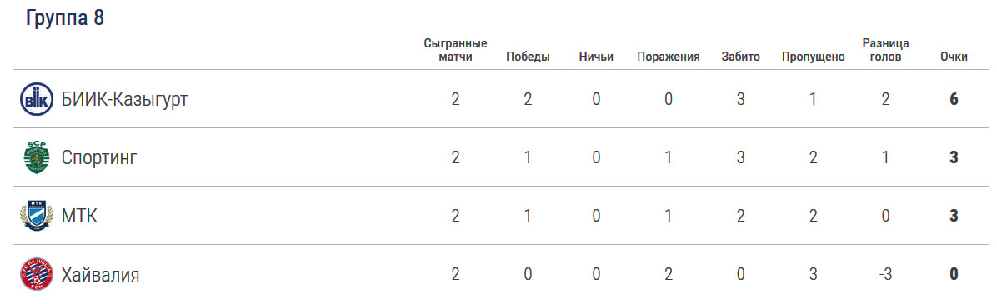Click БИИК-Казыгурт's points value 6

tap(954, 100)
